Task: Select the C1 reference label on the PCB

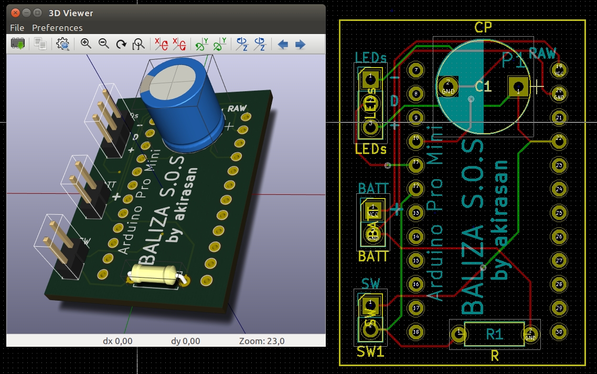Action: click(483, 86)
